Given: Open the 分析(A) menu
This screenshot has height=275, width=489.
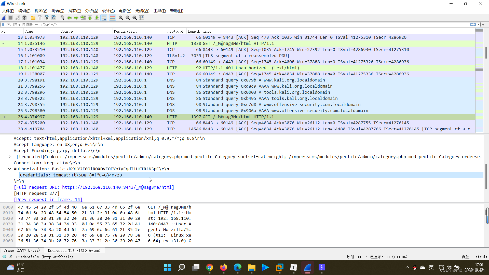Looking at the screenshot, I should click(92, 11).
